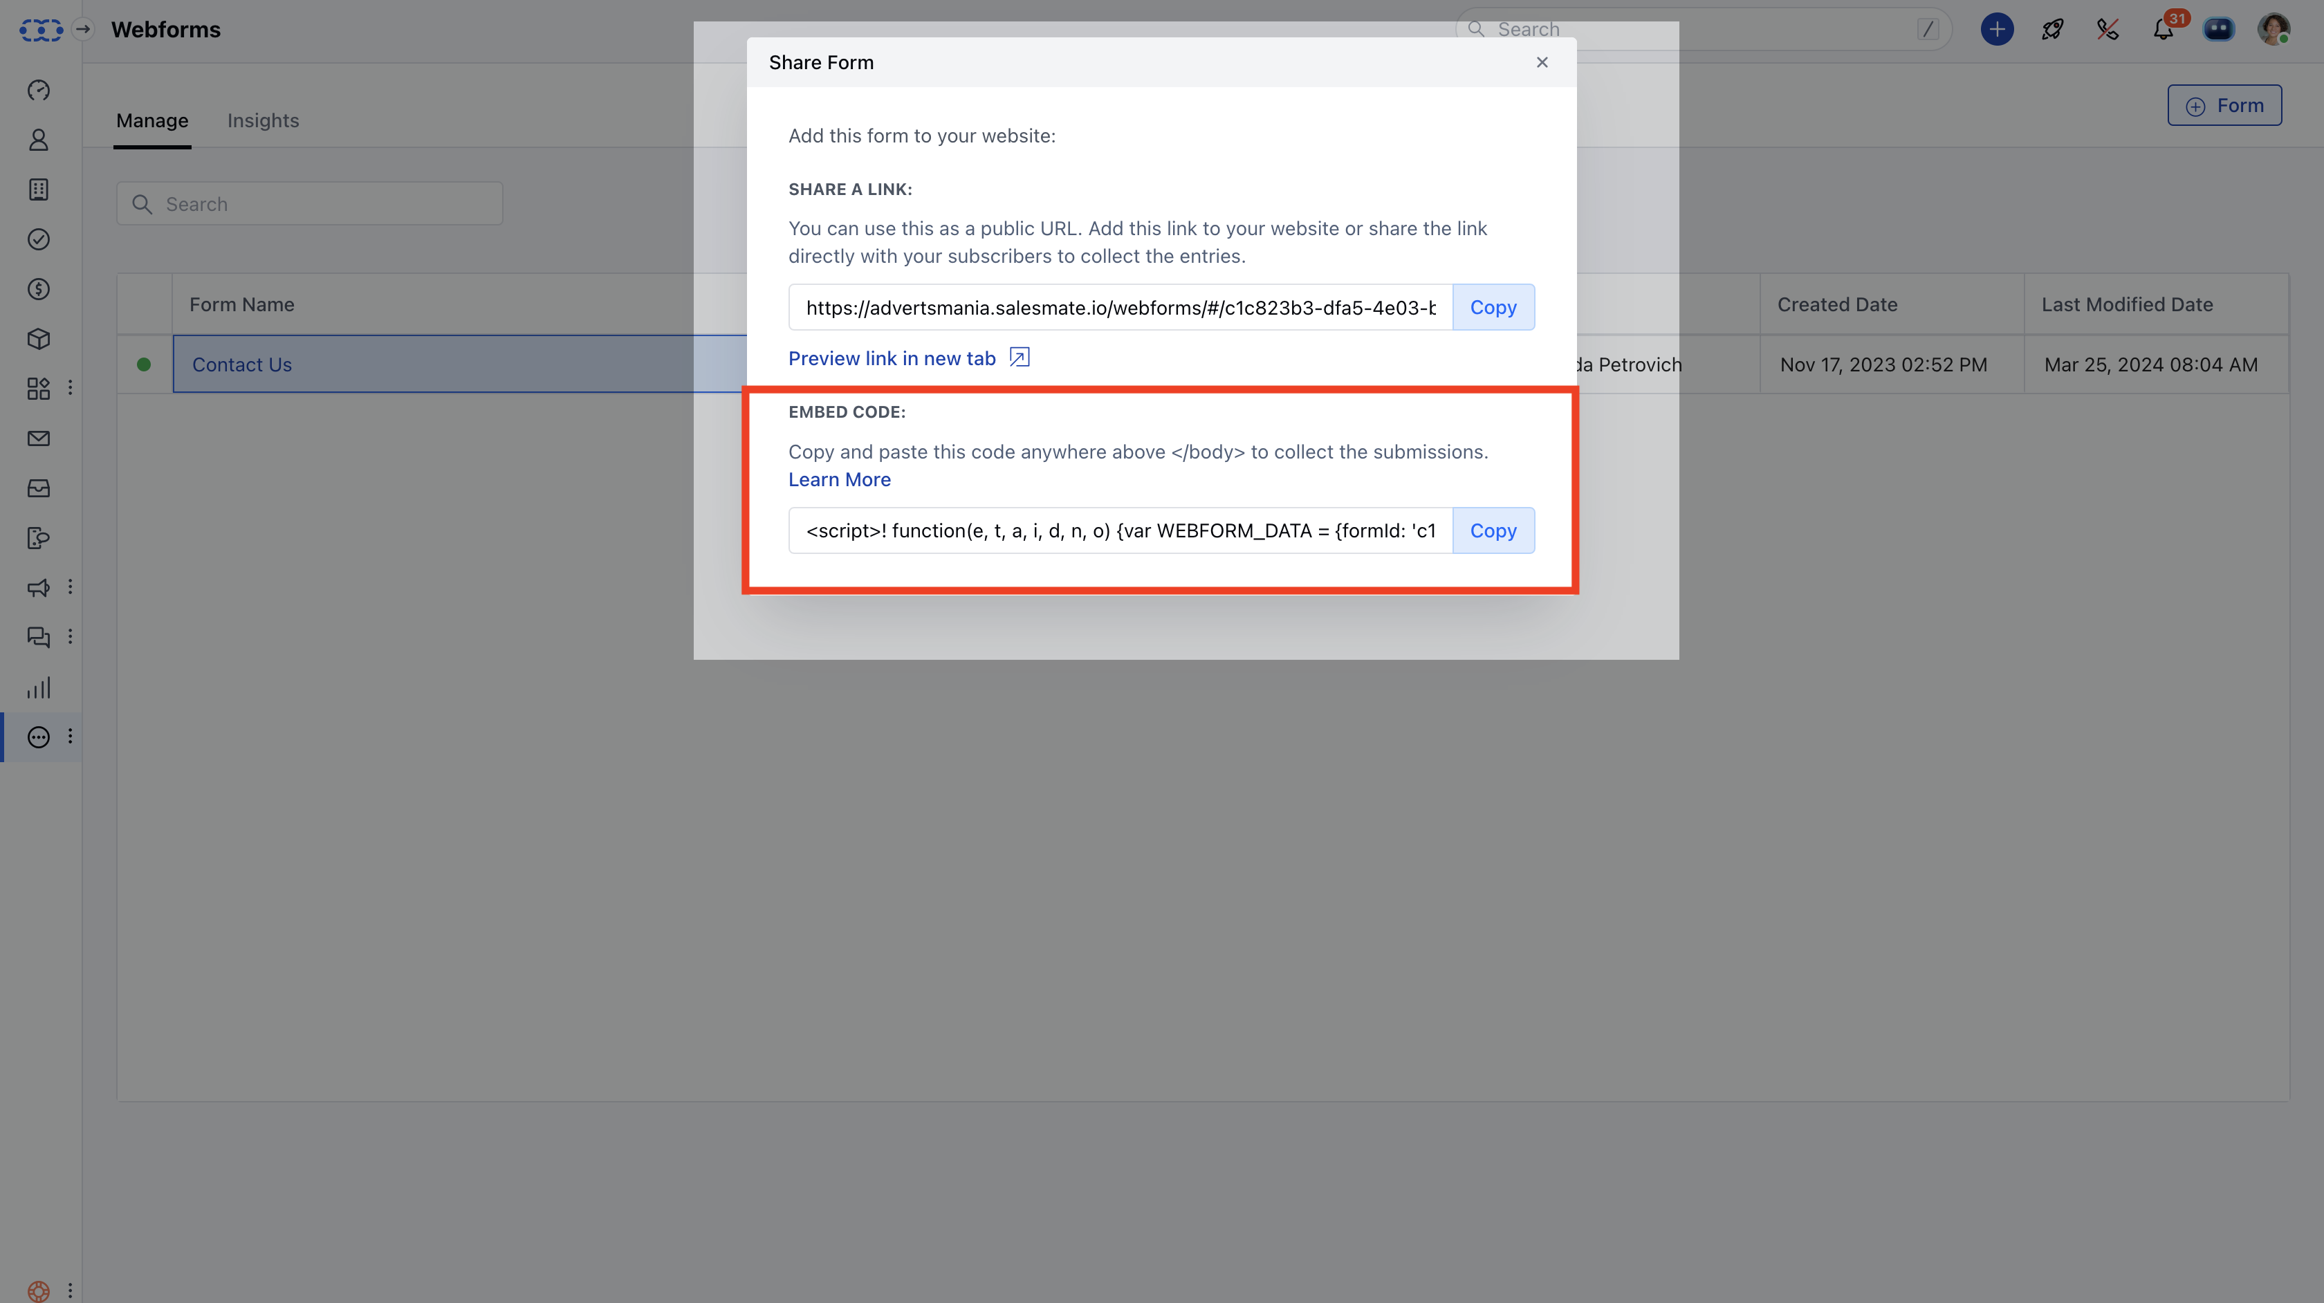
Task: Open the Learn More link
Action: [x=839, y=480]
